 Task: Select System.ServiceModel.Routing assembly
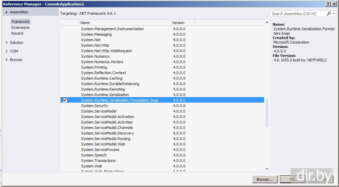coord(162,139)
